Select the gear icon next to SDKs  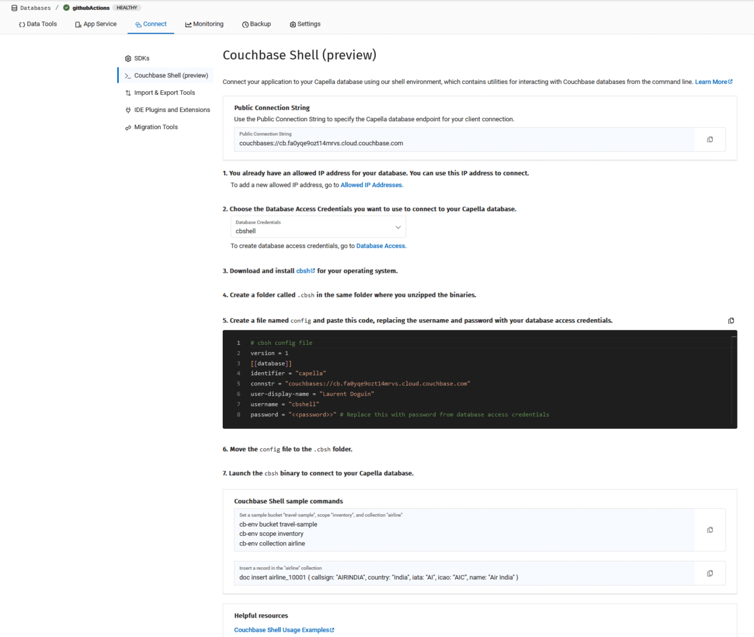pyautogui.click(x=127, y=58)
